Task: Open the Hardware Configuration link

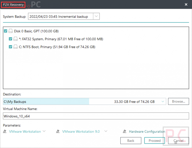Action: tap(147, 131)
